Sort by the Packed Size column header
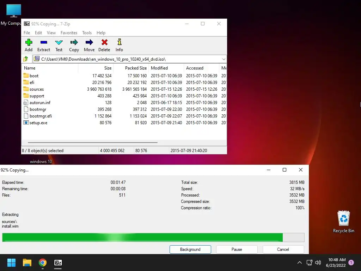Image resolution: width=361 pixels, height=271 pixels. [131, 68]
